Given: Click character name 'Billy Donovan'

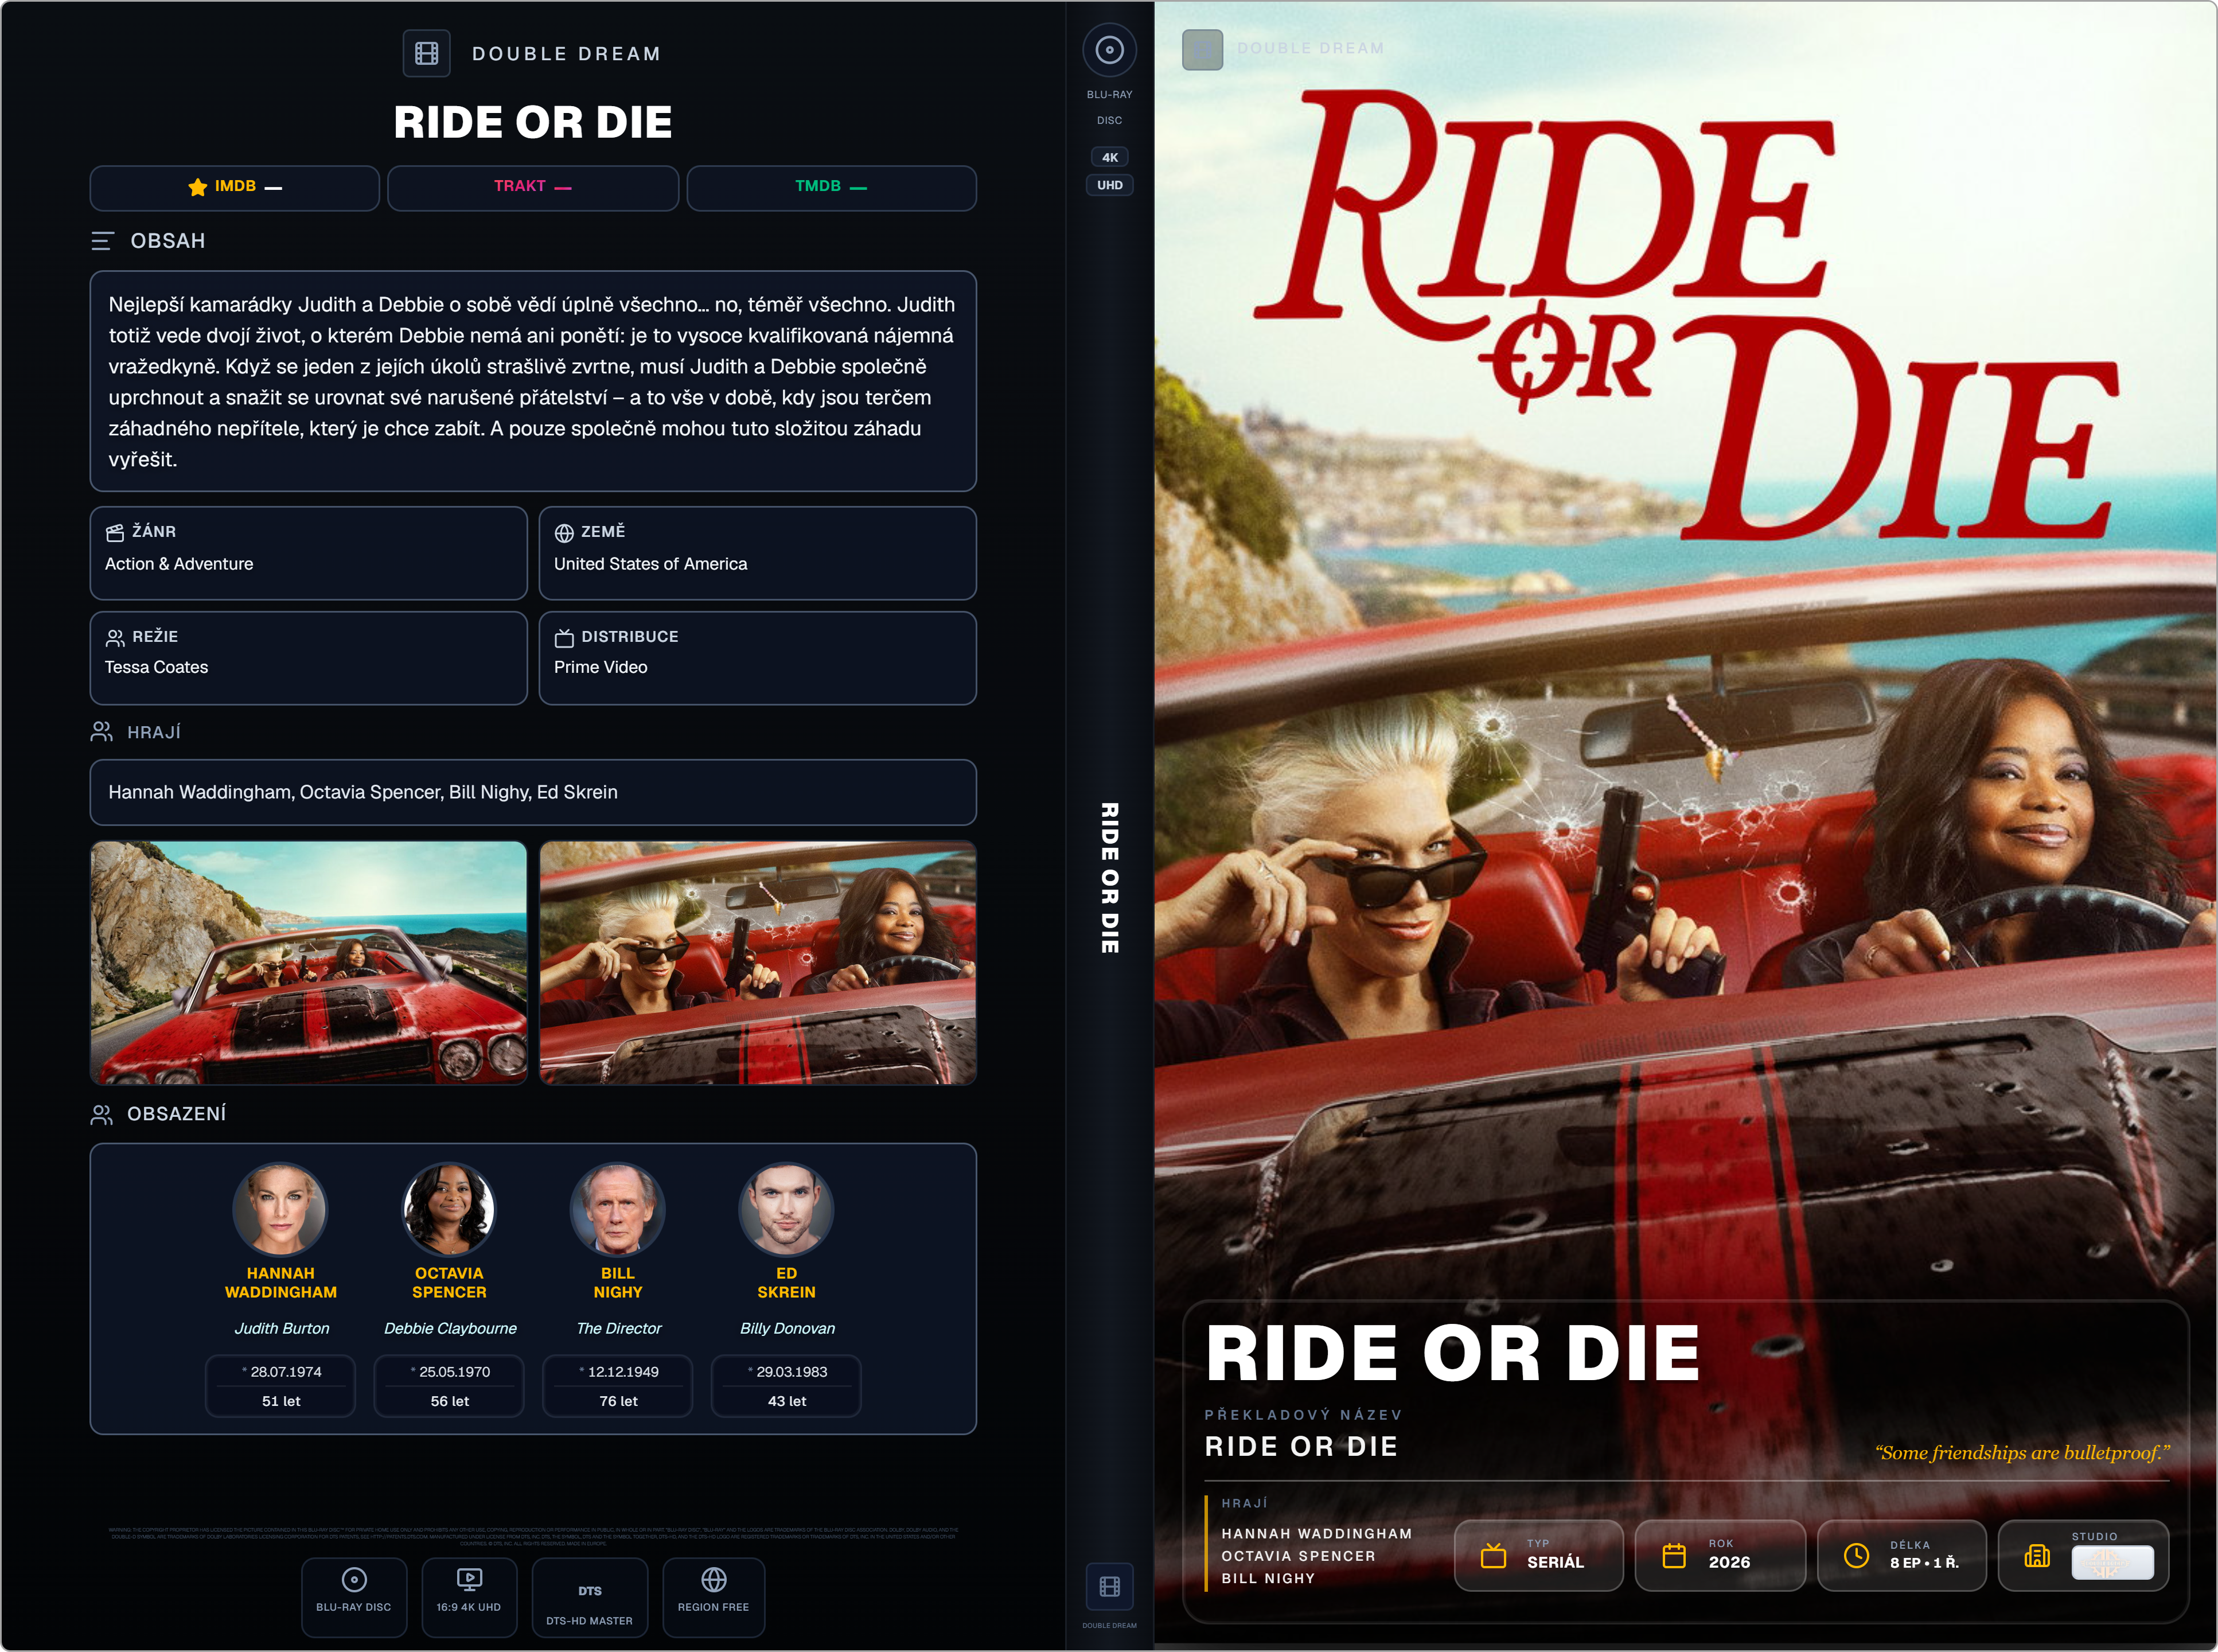Looking at the screenshot, I should tap(787, 1328).
